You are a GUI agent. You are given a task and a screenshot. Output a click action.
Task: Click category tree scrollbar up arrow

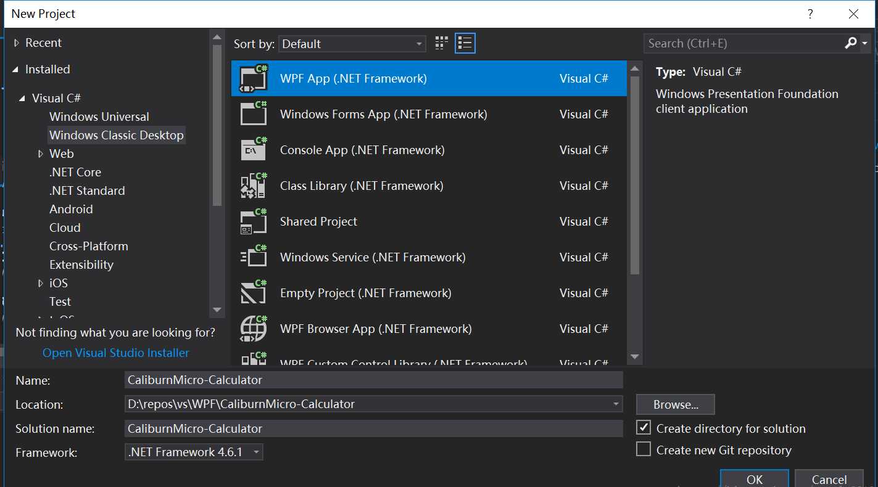(217, 37)
